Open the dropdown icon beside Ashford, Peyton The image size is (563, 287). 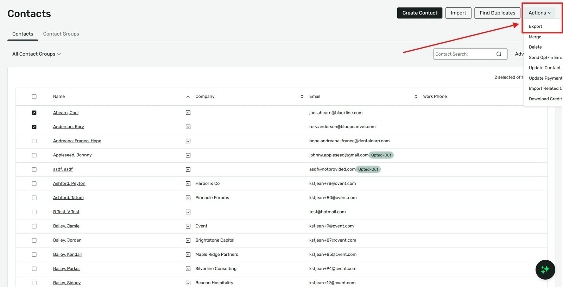coord(188,183)
